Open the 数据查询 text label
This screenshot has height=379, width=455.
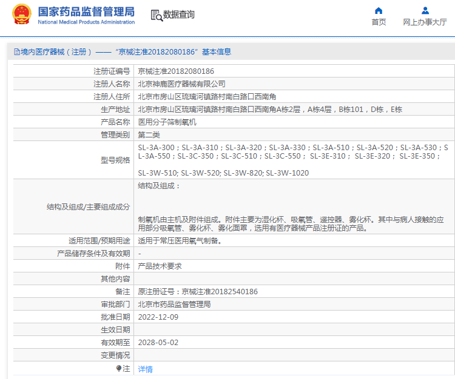pyautogui.click(x=178, y=15)
